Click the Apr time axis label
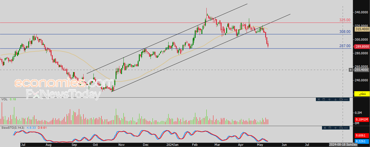 click(241, 144)
